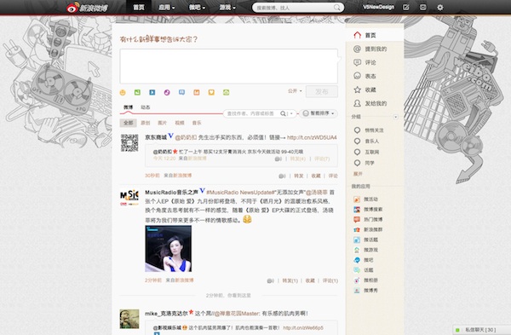The height and width of the screenshot is (335, 511).
Task: Click 收藏 on the 京东商城 post
Action: 316,176
